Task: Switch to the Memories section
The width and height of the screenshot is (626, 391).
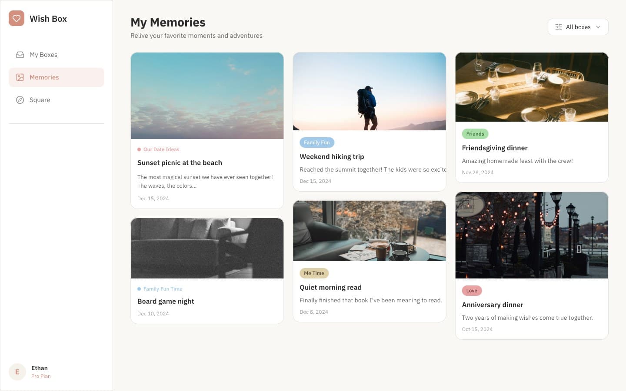Action: click(44, 77)
